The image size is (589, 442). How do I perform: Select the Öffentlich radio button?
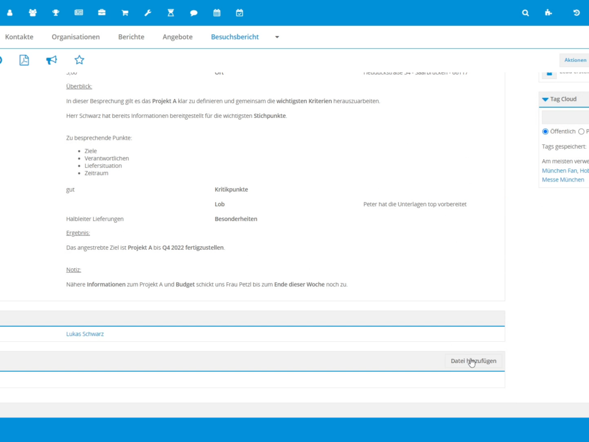[x=545, y=131]
